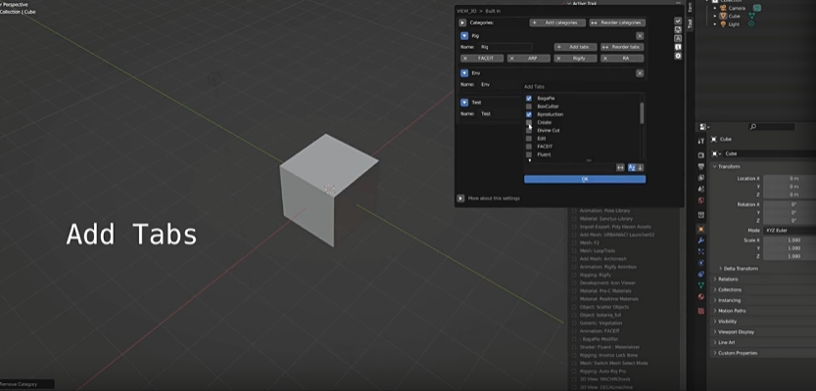The height and width of the screenshot is (391, 816).
Task: Expand the Viewport Display panel
Action: point(737,331)
